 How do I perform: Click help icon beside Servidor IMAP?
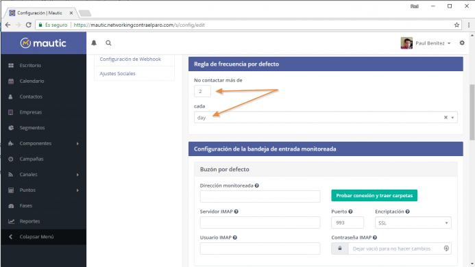coord(236,212)
